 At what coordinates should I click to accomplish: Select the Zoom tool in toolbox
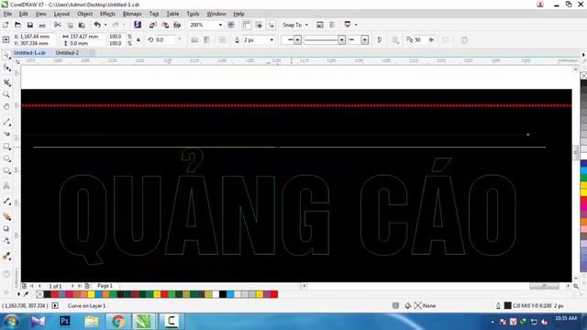(x=6, y=94)
